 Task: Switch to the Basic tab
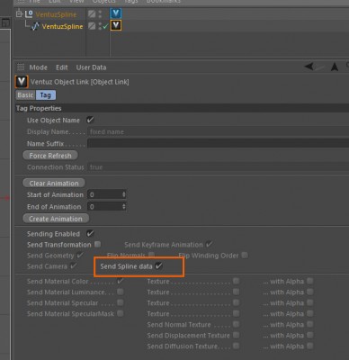[x=25, y=95]
